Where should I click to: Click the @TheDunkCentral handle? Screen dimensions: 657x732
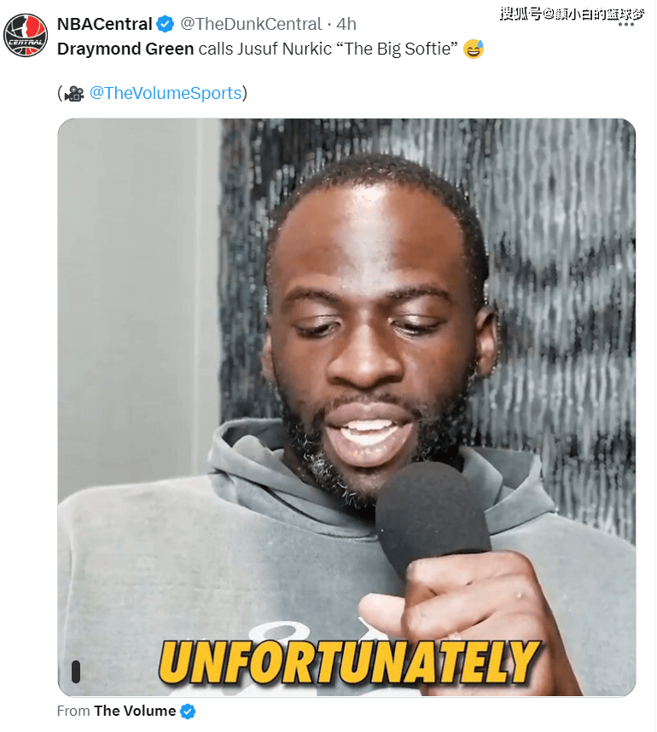point(251,24)
